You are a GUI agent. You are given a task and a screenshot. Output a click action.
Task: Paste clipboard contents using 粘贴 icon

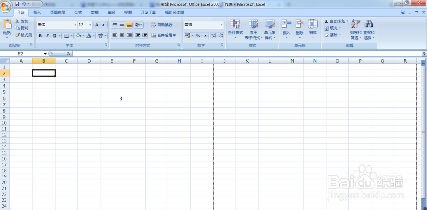coord(7,24)
